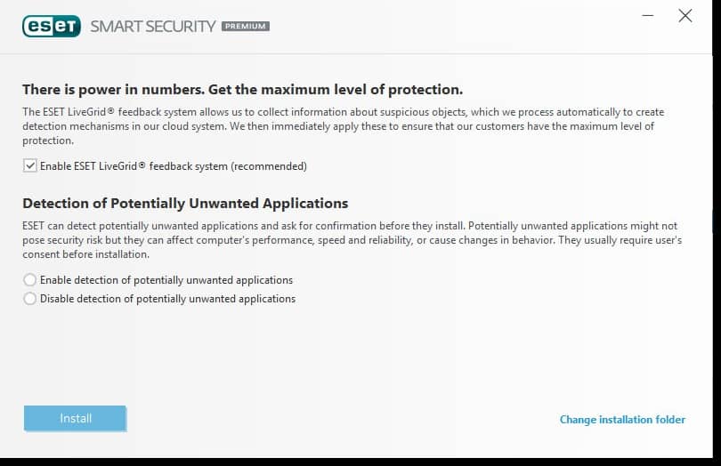The height and width of the screenshot is (466, 721).
Task: Select the Disable detection radio button
Action: 30,299
